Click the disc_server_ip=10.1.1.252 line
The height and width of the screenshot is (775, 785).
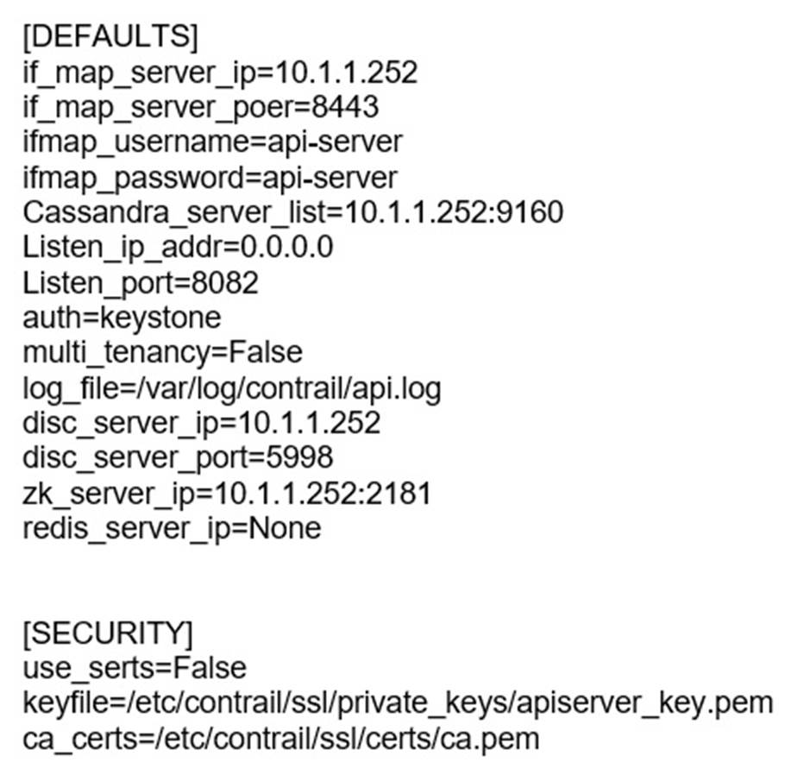201,423
